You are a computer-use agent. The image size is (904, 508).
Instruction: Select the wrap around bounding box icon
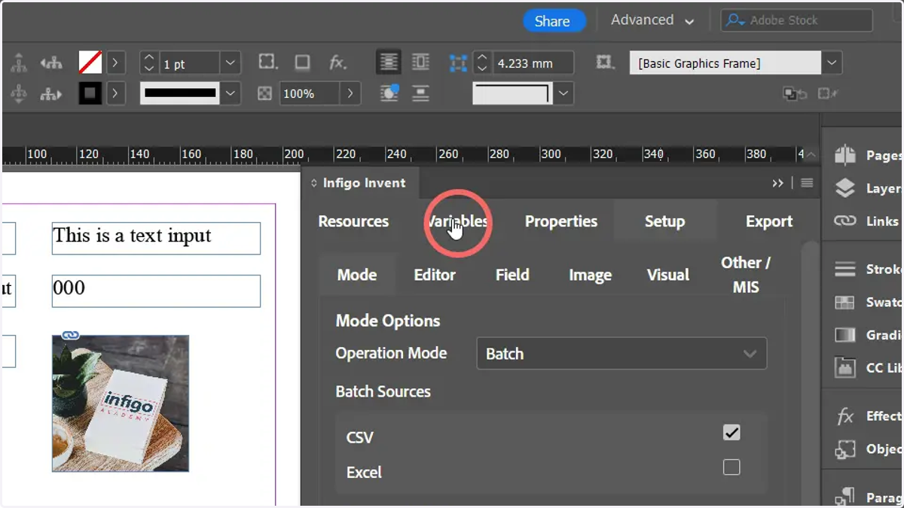click(x=420, y=62)
